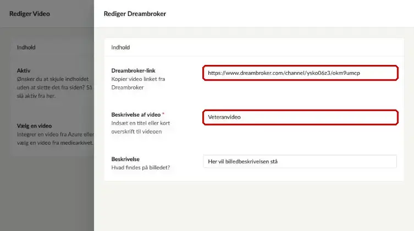Click 'Indsæt en titel eller kort overskrift' help text
Viewport: 414px width, 231px height.
pyautogui.click(x=140, y=127)
